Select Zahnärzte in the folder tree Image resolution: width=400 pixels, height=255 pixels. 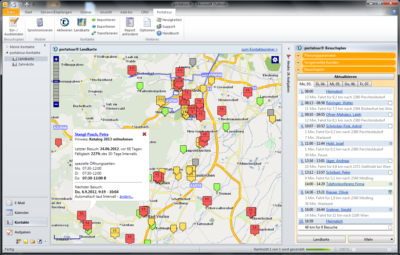(x=26, y=64)
